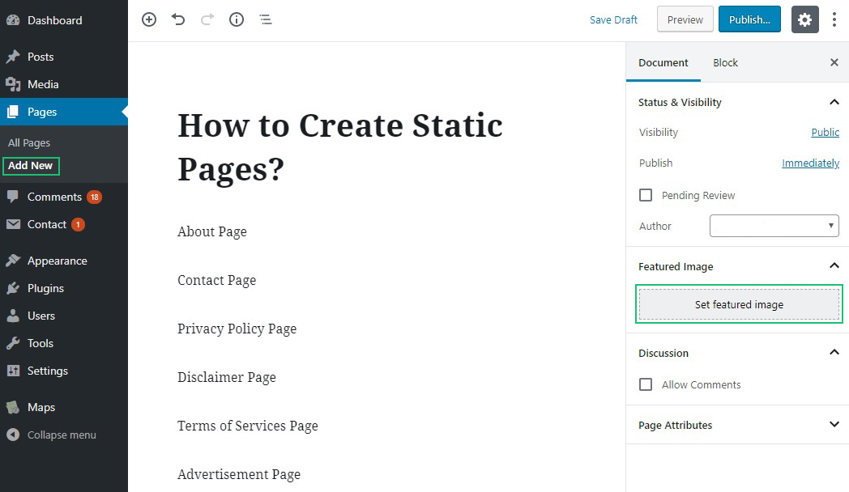Tick the Allow Comments checkbox

[646, 384]
